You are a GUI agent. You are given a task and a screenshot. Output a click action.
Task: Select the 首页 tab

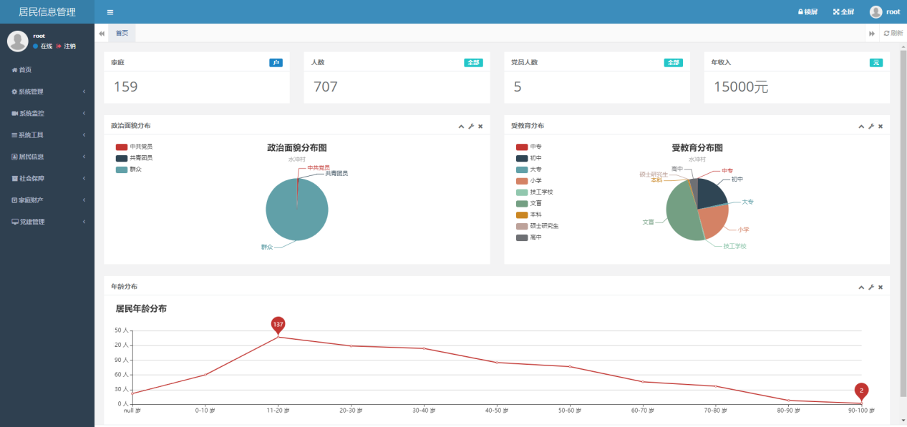point(122,33)
